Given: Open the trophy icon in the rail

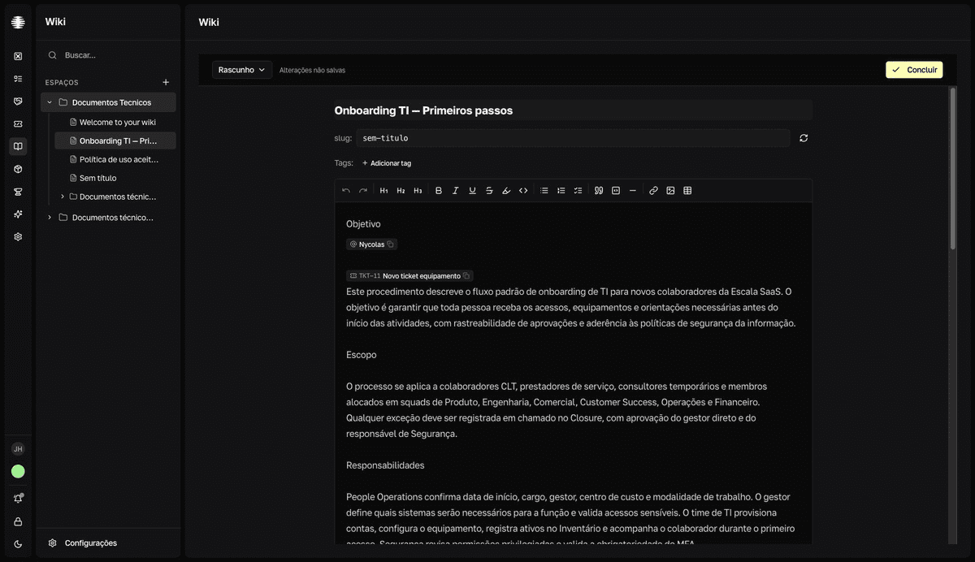Looking at the screenshot, I should pos(18,192).
